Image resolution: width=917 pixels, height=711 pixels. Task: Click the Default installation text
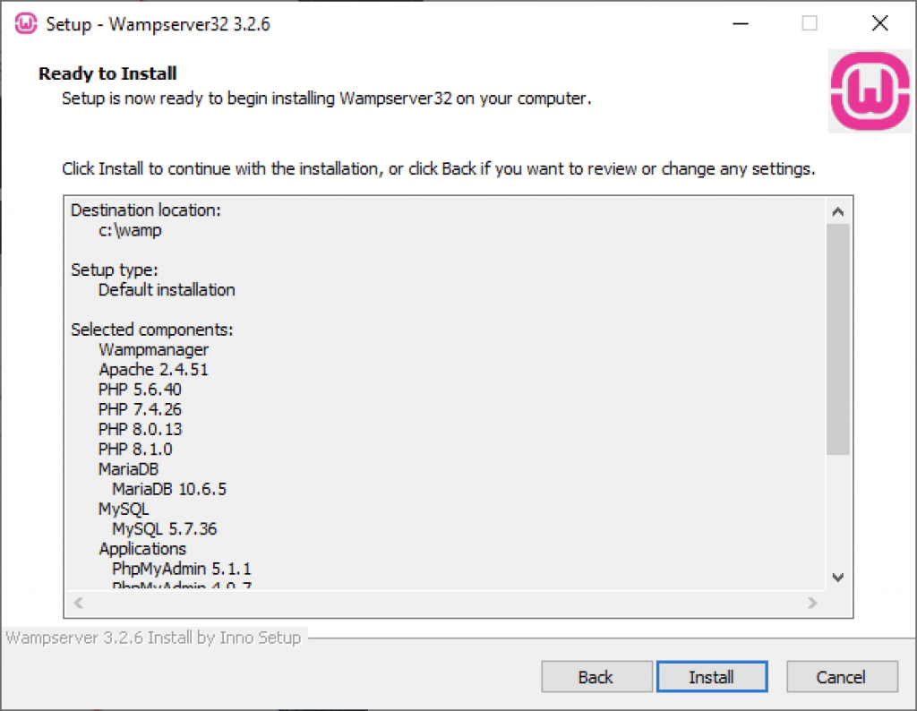[167, 290]
